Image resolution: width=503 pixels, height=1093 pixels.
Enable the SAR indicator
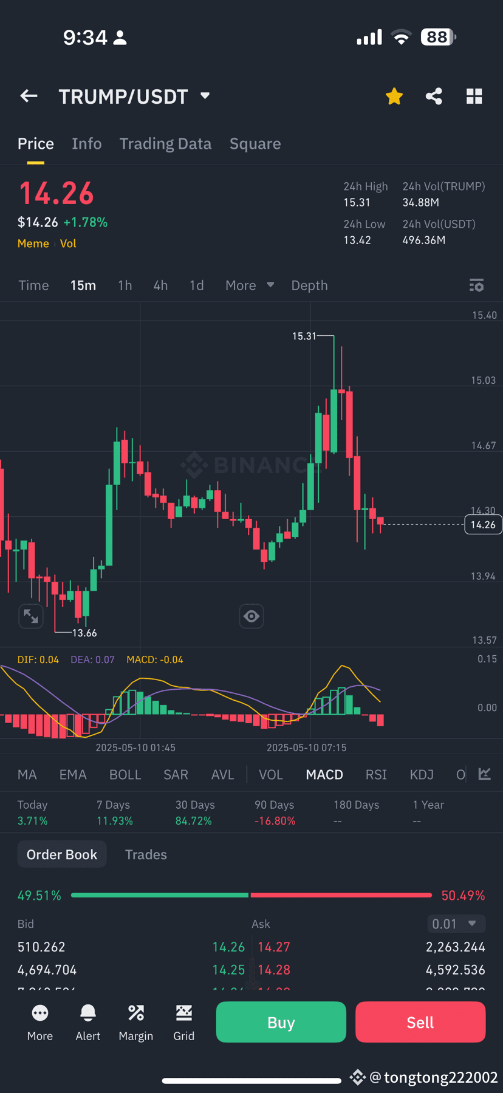[176, 775]
